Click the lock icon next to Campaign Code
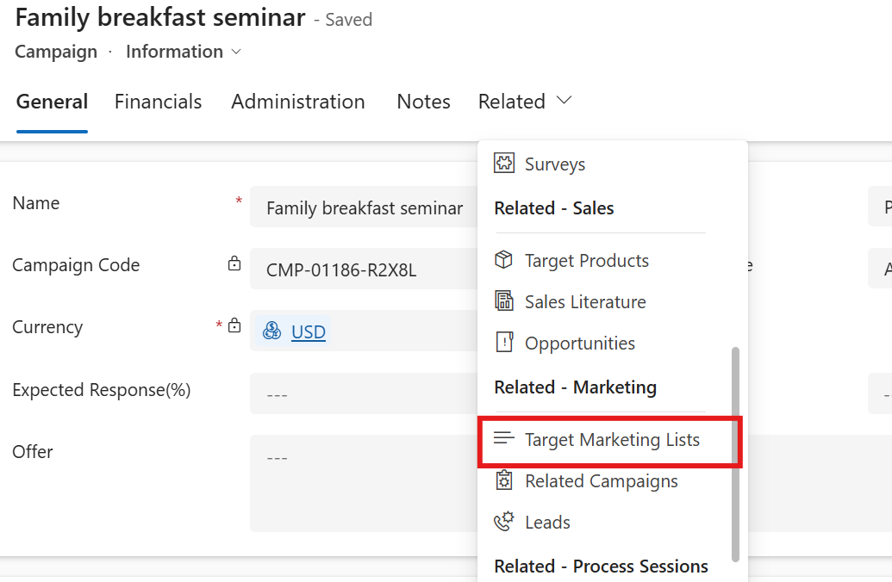The width and height of the screenshot is (892, 582). click(234, 263)
